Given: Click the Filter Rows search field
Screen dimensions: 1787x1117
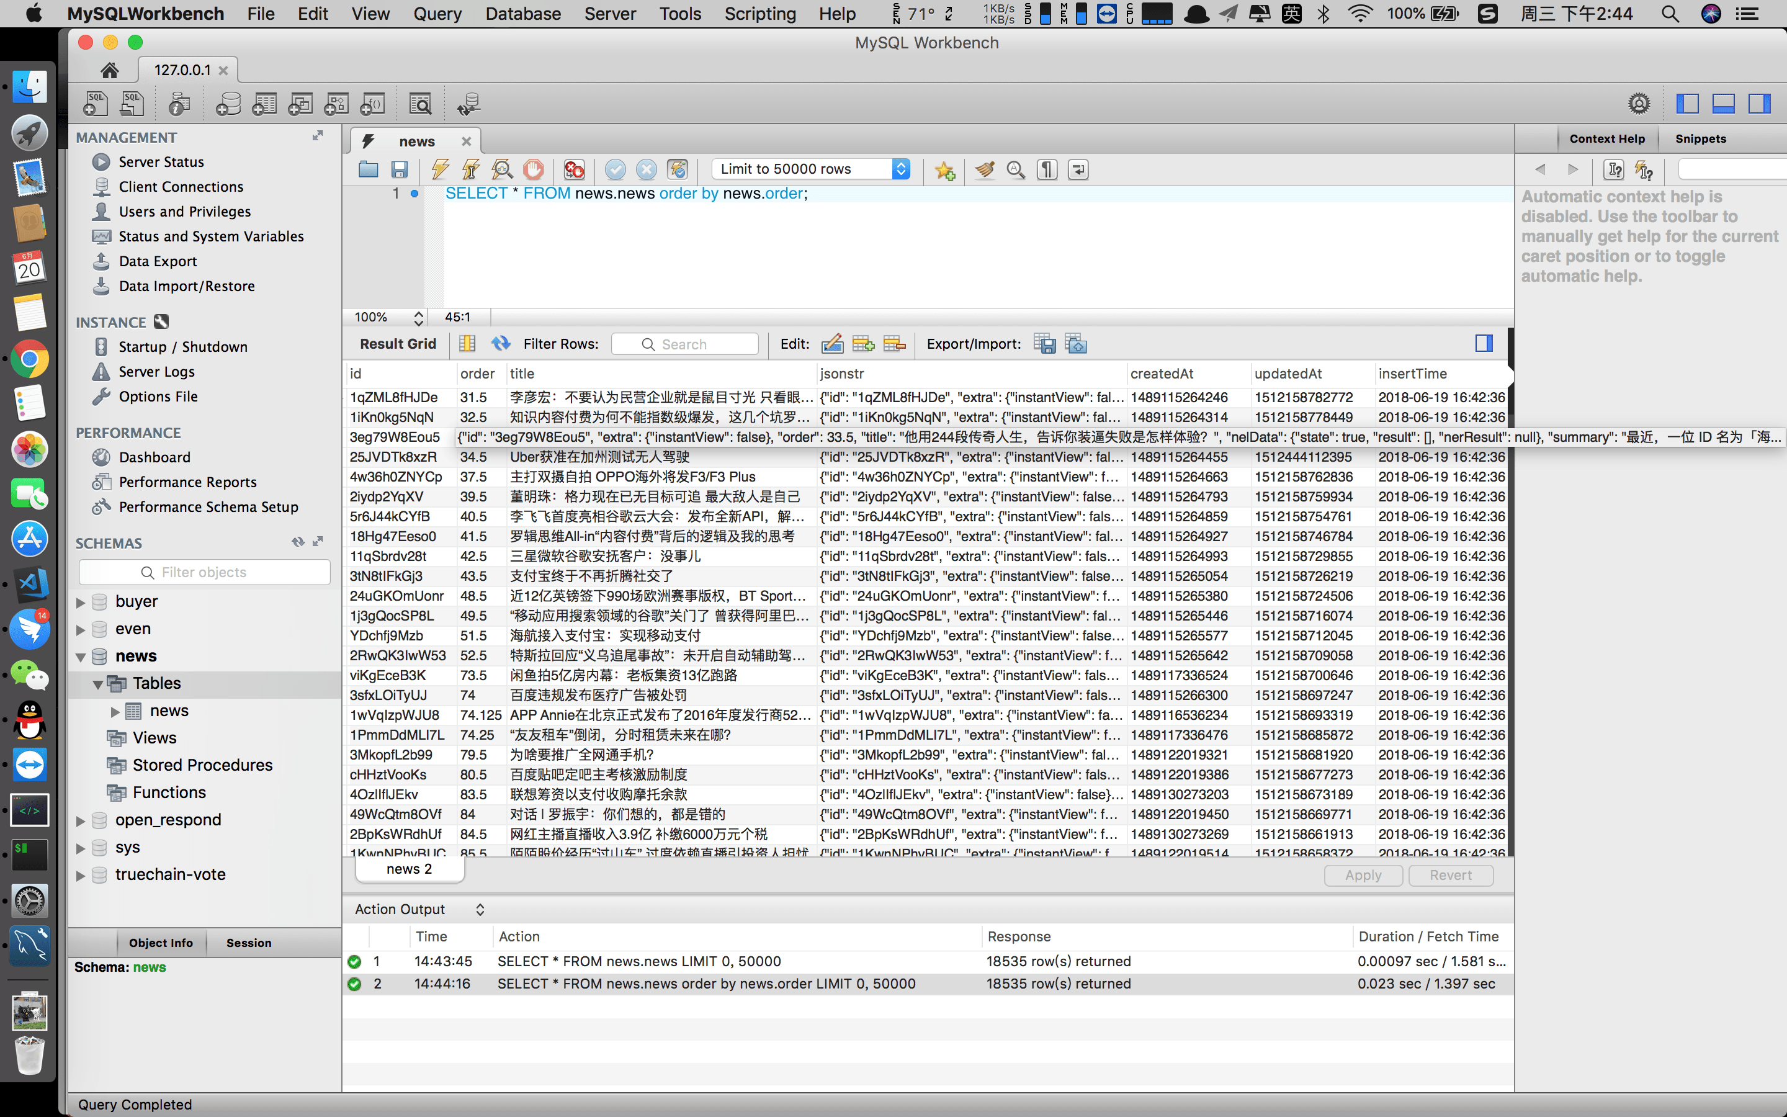Looking at the screenshot, I should point(684,344).
